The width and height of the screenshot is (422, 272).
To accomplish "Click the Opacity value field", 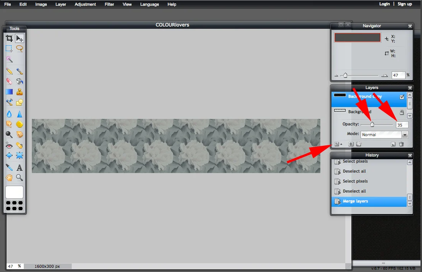I will point(402,125).
